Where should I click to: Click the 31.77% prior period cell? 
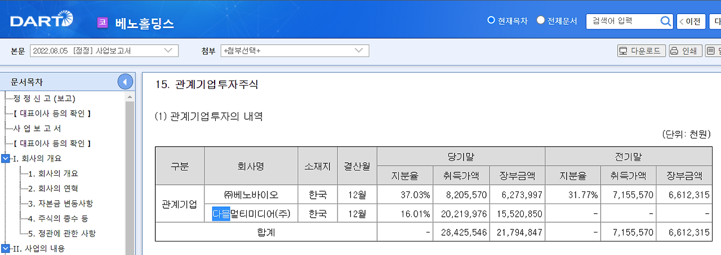point(573,195)
